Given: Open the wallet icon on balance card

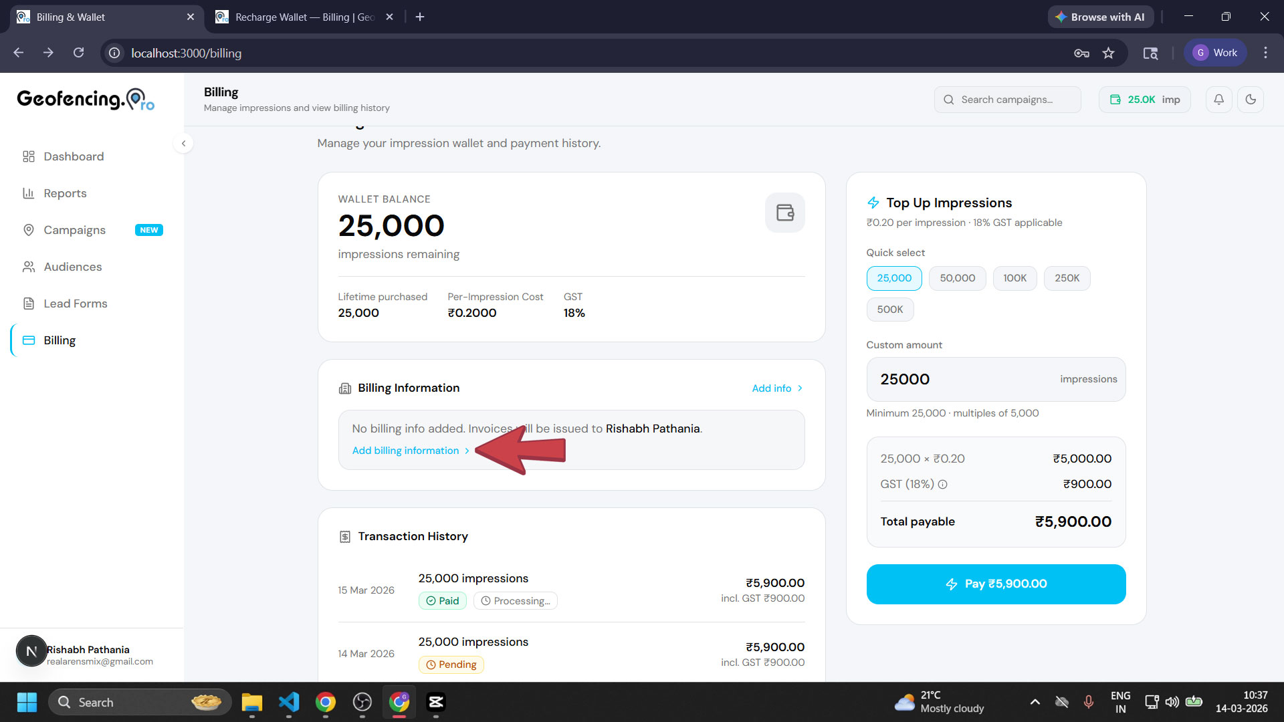Looking at the screenshot, I should [784, 212].
